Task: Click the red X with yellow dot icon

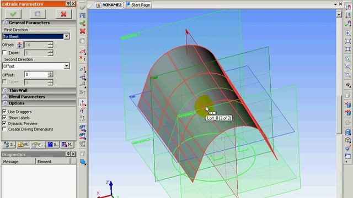Action: pyautogui.click(x=82, y=59)
